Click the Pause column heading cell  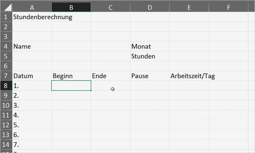point(150,76)
